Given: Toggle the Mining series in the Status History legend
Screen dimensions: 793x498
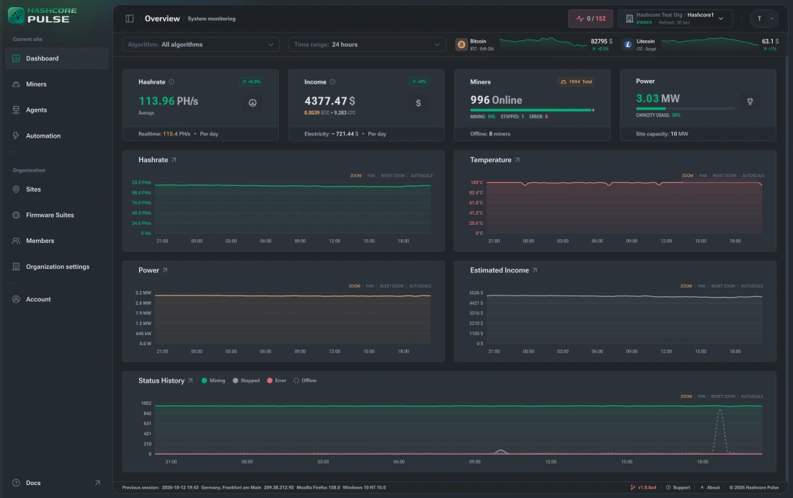Looking at the screenshot, I should [213, 381].
